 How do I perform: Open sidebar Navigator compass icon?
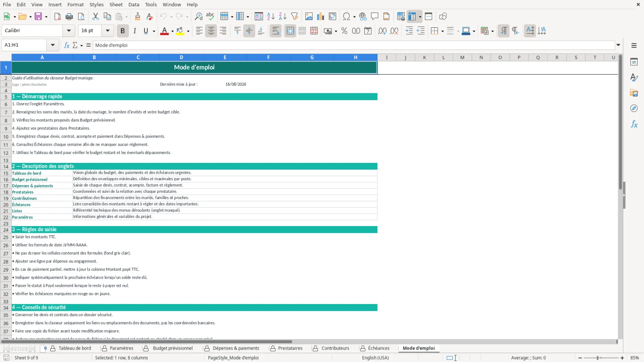pos(634,109)
